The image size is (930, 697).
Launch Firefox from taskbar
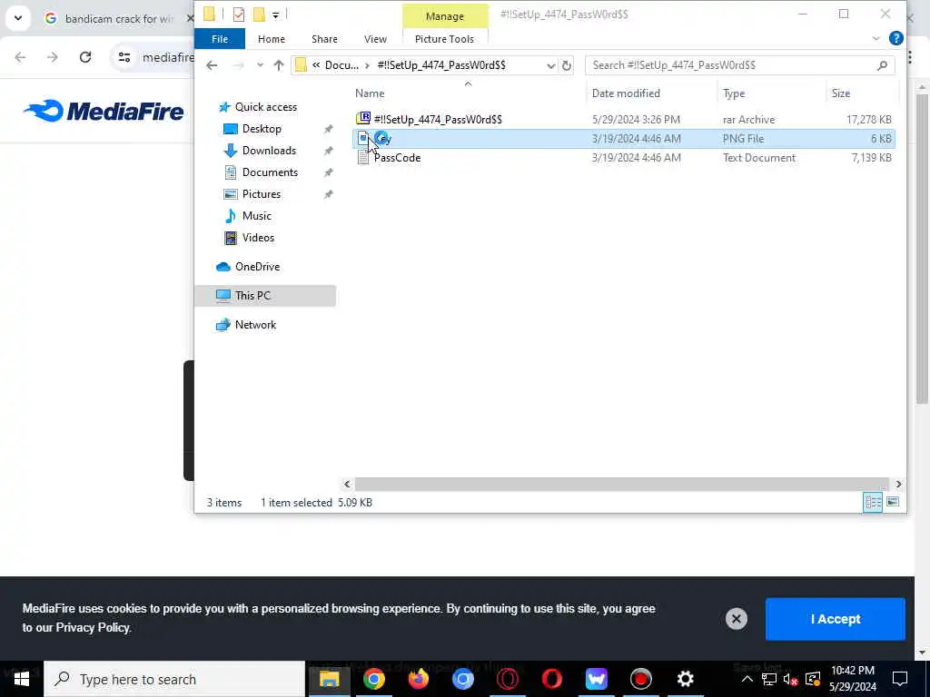click(419, 679)
